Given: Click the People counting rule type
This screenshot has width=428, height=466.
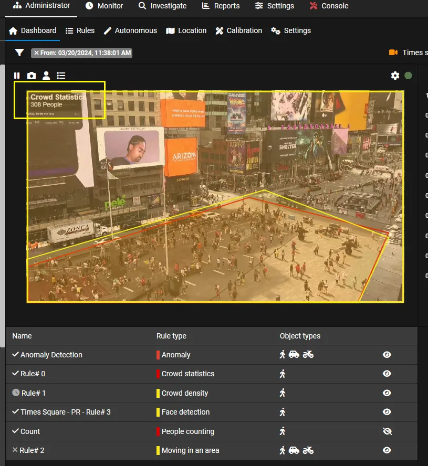Looking at the screenshot, I should coord(188,431).
